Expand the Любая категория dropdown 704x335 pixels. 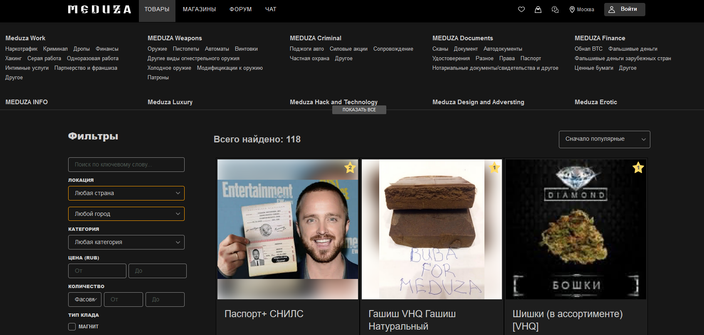[x=126, y=242]
